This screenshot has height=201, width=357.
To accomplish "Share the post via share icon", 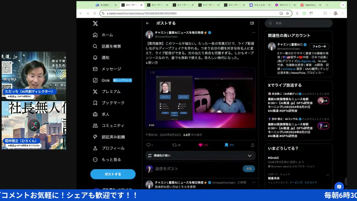I will pos(252,145).
